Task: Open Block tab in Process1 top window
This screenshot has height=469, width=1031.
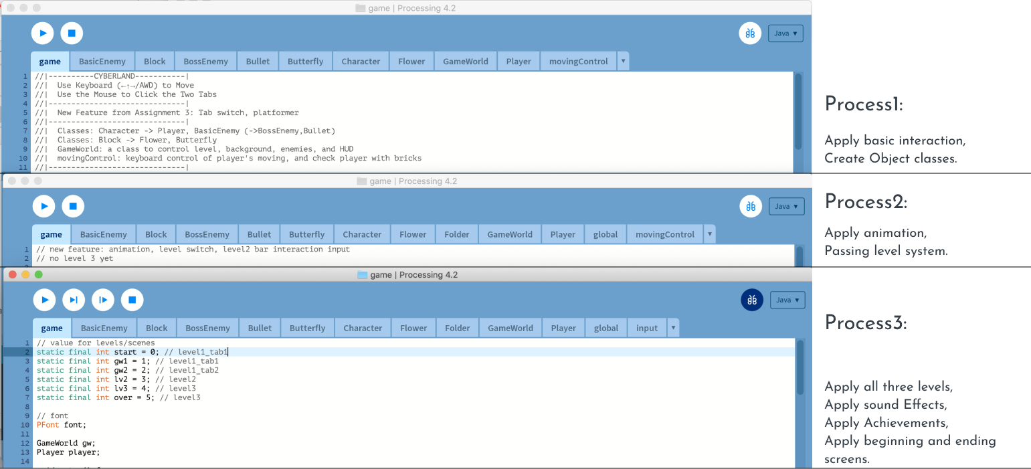Action: [x=155, y=61]
